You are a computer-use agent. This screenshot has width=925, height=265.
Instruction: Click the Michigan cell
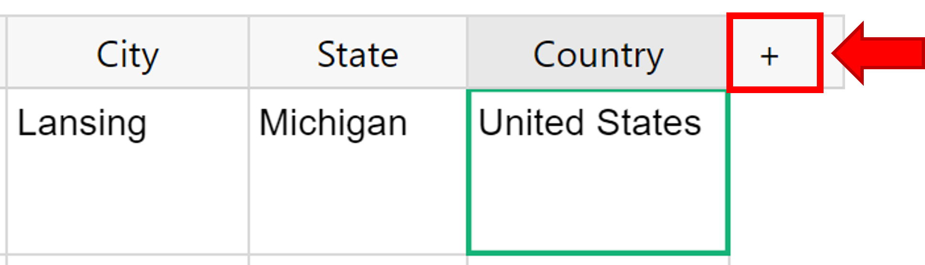tap(358, 171)
